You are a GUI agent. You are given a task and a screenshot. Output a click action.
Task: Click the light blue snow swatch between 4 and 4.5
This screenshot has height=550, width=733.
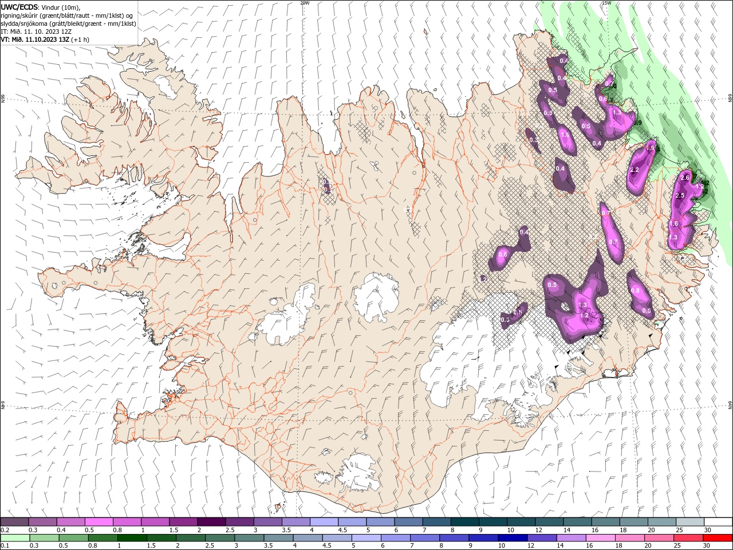(324, 521)
